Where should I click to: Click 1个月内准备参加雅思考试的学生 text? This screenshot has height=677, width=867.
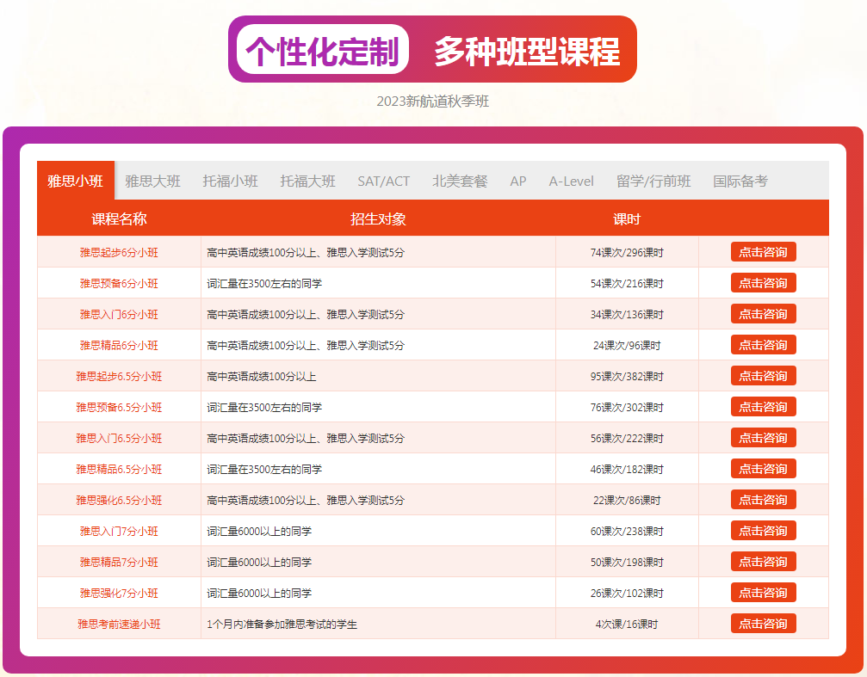point(282,624)
